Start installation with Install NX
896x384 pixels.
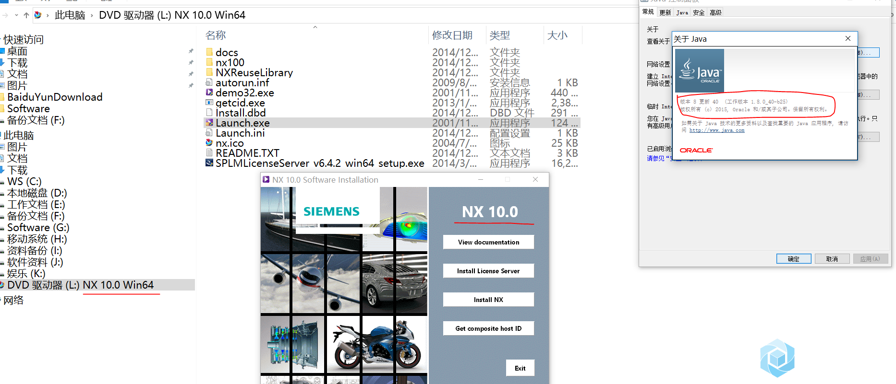click(488, 300)
